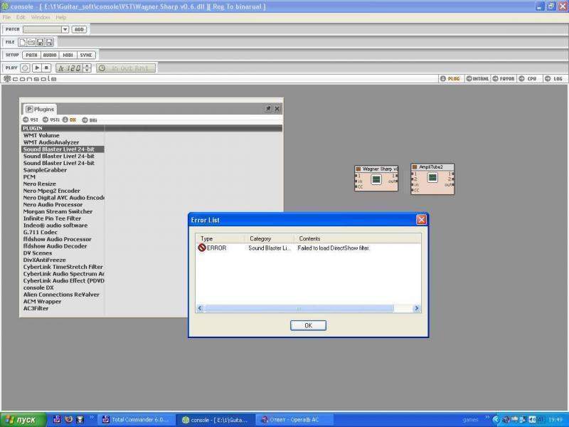569x427 pixels.
Task: Select the VSTi filter in Plugins panel
Action: (50, 120)
